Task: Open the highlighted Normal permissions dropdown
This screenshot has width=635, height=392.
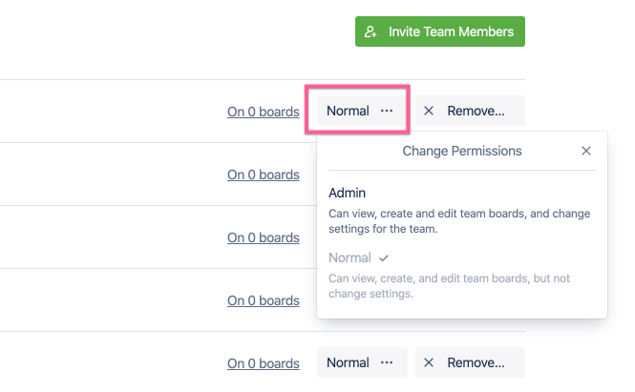Action: (x=358, y=111)
